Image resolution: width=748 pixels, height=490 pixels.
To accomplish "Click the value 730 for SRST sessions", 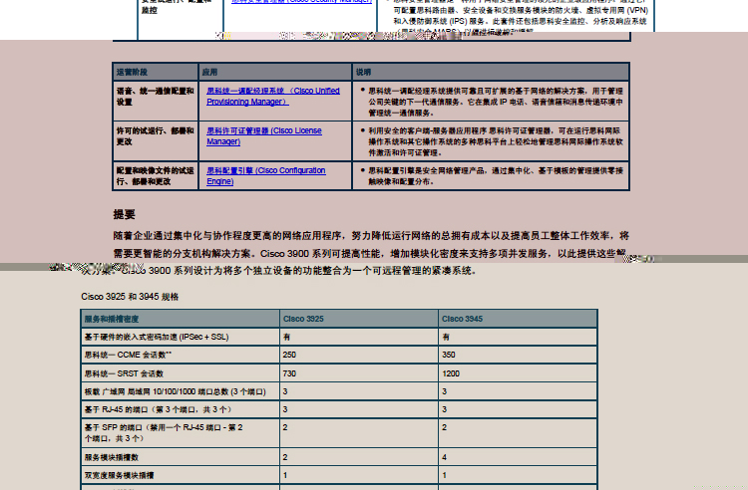I will [x=289, y=373].
